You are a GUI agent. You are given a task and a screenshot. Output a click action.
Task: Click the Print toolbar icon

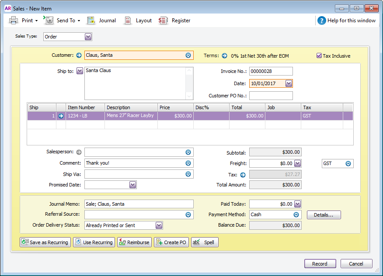pos(14,20)
